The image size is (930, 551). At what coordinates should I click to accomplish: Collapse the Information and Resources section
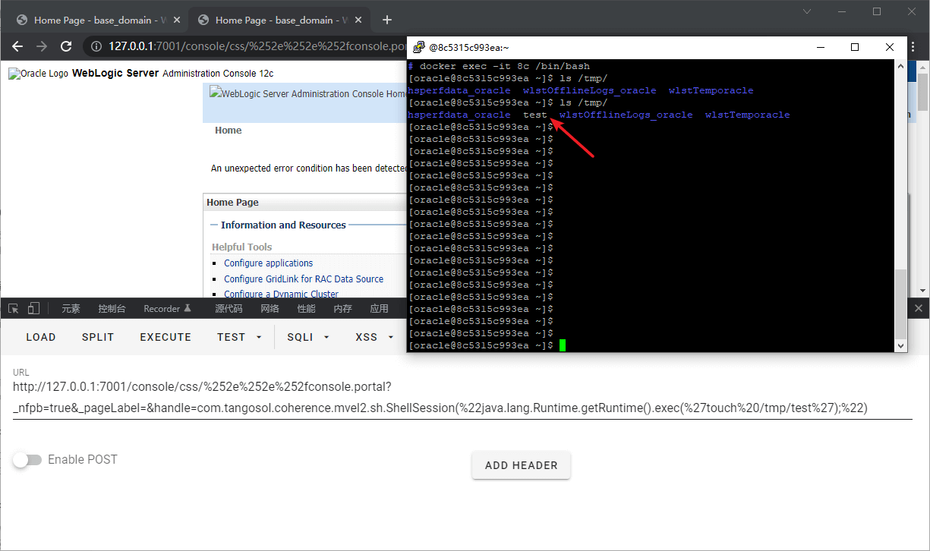coord(214,225)
